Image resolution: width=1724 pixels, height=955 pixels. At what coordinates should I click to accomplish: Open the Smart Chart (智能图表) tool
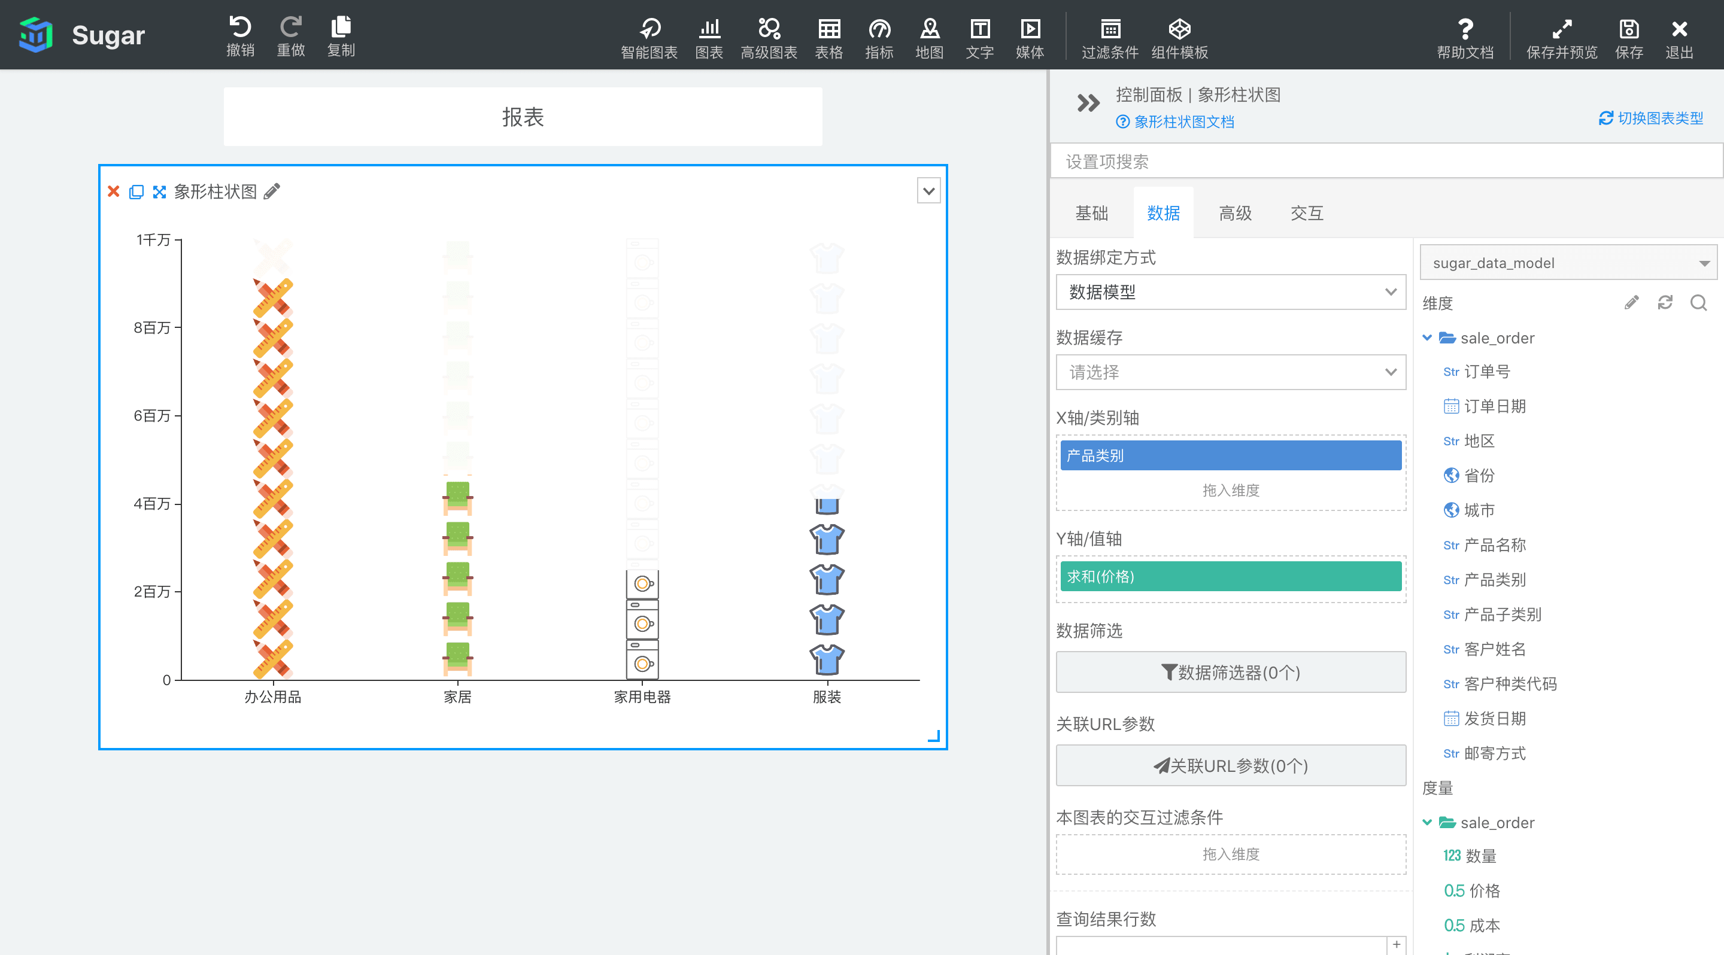649,38
